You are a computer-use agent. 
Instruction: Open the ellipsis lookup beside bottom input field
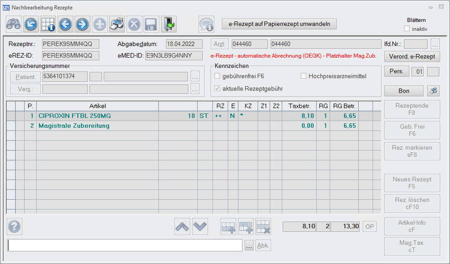tap(249, 245)
